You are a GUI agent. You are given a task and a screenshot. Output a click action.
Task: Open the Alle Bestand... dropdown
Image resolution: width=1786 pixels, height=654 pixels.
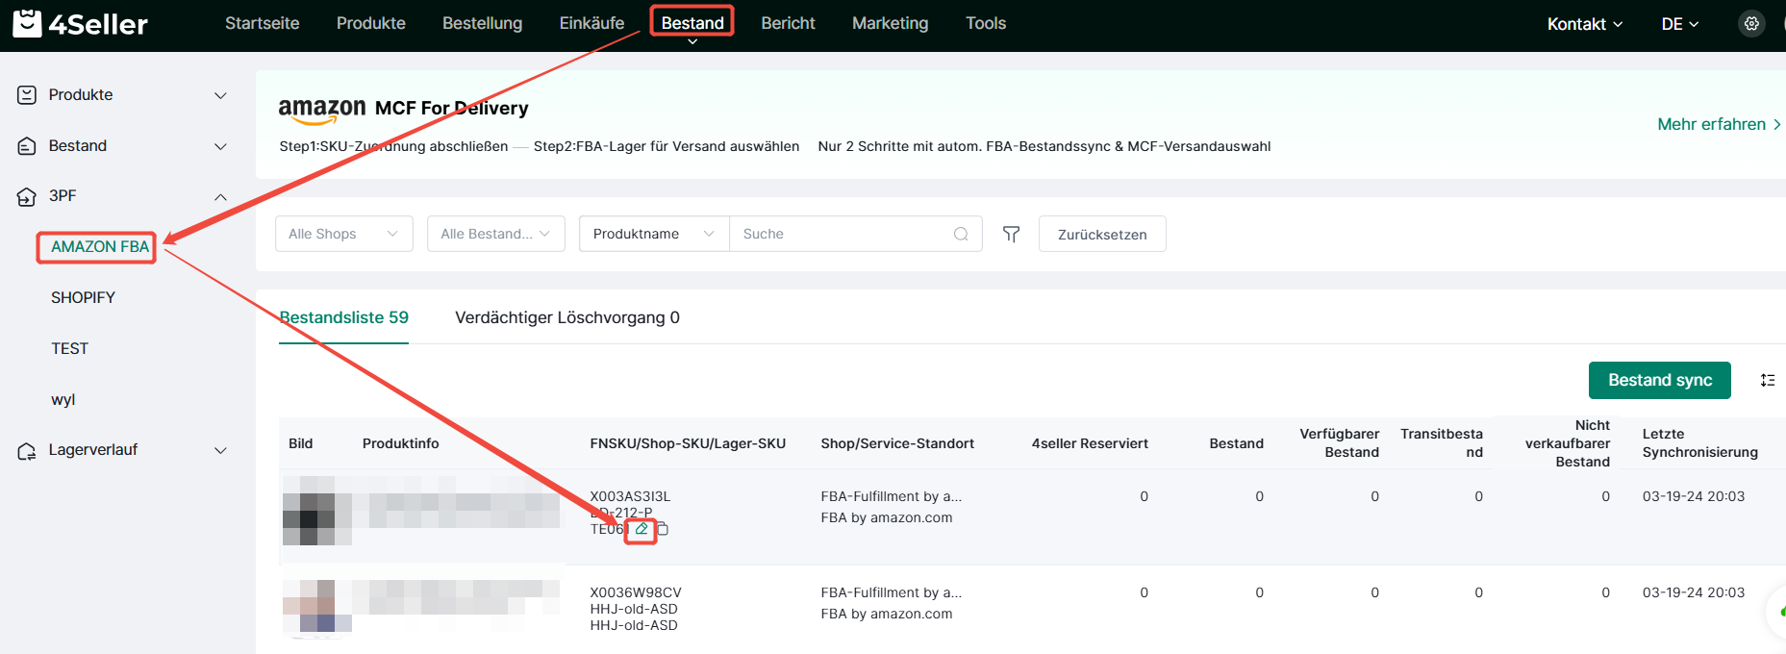[x=495, y=234]
